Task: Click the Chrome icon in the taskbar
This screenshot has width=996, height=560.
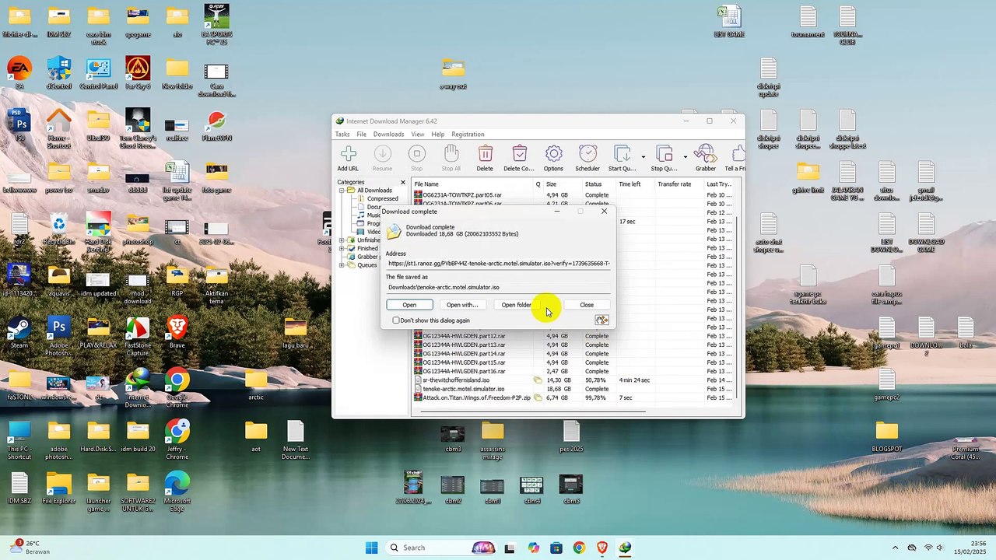Action: tap(579, 548)
